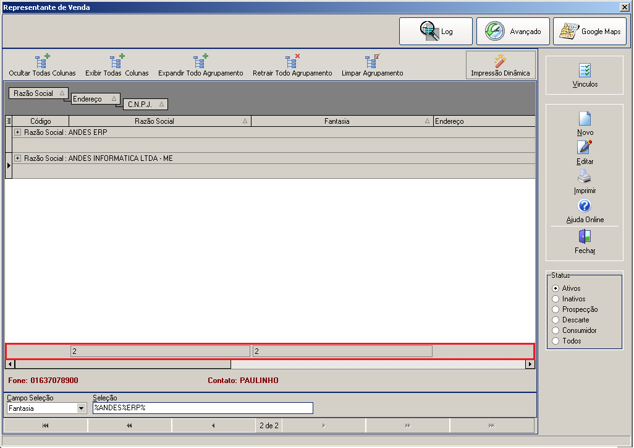
Task: Click Retrair Todo Agrupamento icon
Action: pos(292,61)
